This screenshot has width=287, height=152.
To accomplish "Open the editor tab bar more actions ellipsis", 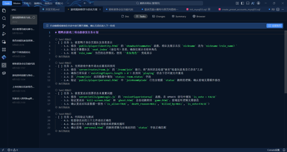I will coord(283,10).
